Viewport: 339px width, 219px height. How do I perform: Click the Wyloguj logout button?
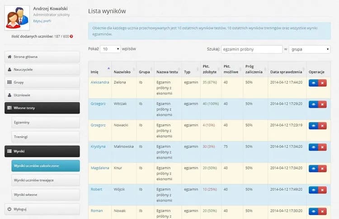coord(42,209)
